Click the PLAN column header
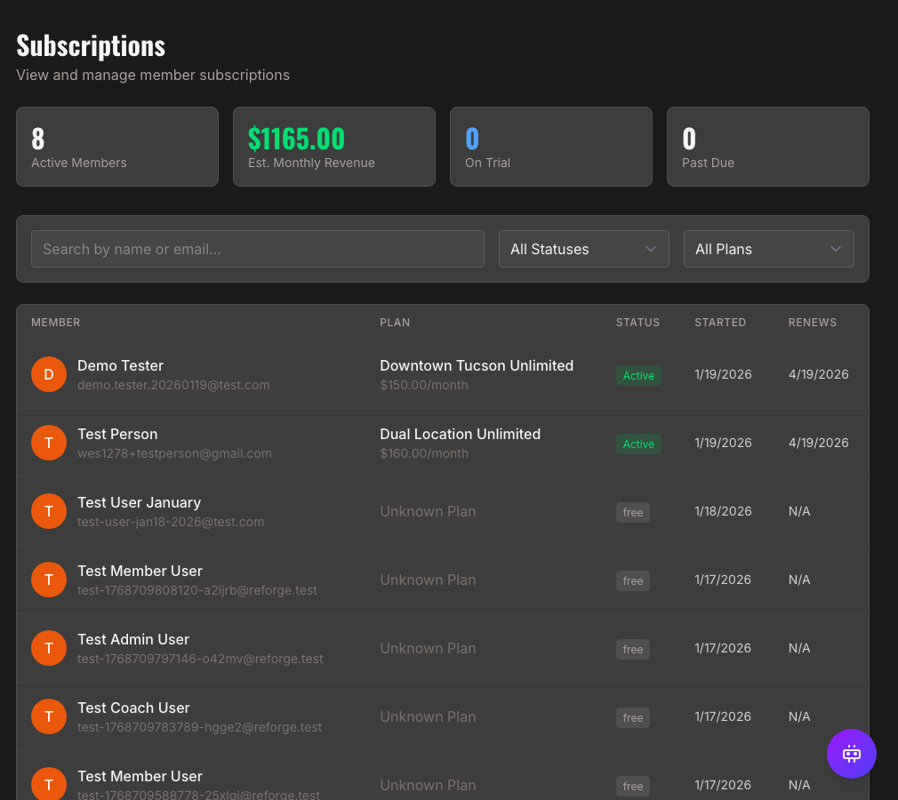 tap(395, 323)
